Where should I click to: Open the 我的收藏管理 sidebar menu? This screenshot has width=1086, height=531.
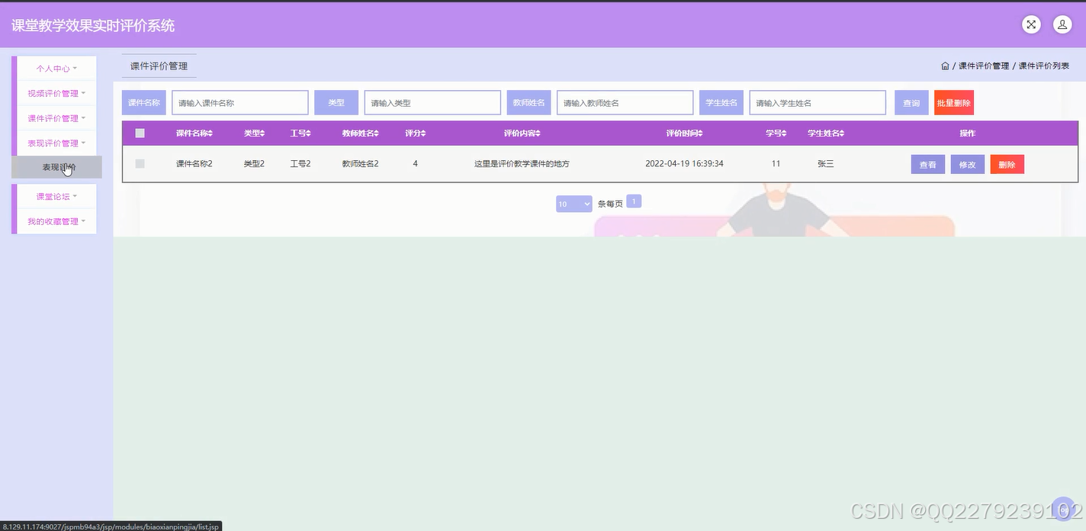pos(54,221)
